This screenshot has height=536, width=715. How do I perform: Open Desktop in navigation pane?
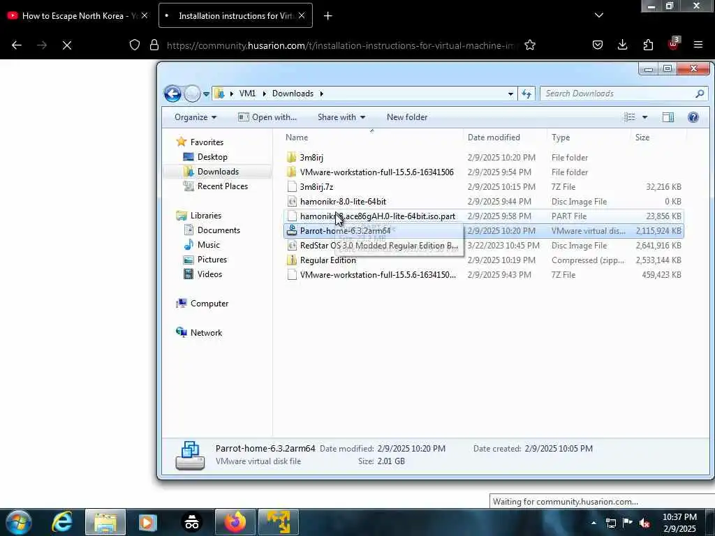pyautogui.click(x=212, y=157)
